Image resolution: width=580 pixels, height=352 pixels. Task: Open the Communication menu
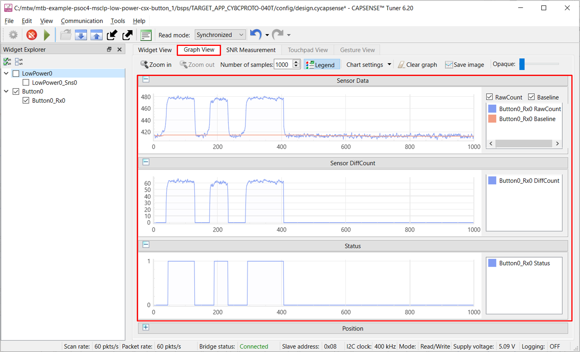click(82, 21)
